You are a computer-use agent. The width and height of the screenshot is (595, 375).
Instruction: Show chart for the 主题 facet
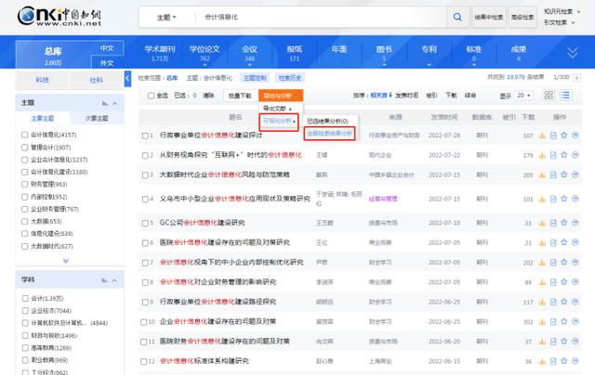coord(105,103)
